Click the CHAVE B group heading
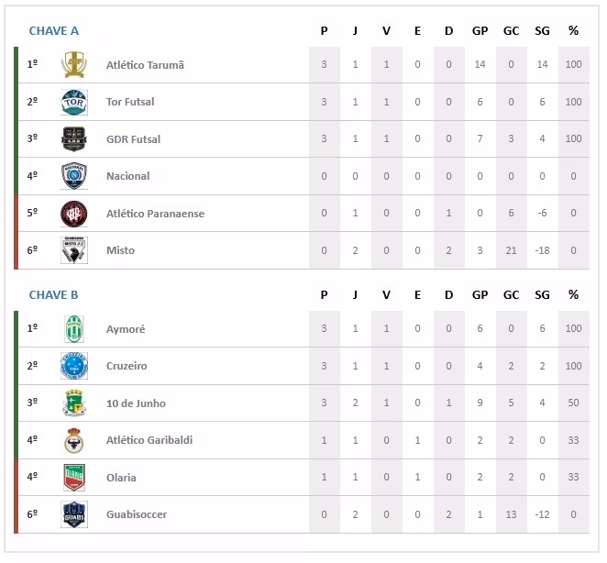Image resolution: width=607 pixels, height=563 pixels. [54, 295]
